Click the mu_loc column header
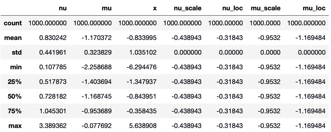Viewport: 331px width, 132px height. pos(314,8)
